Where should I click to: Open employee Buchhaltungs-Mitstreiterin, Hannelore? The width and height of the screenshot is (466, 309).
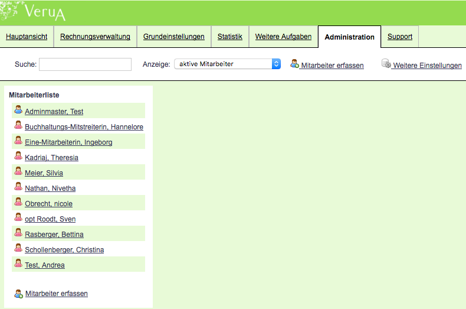point(84,127)
